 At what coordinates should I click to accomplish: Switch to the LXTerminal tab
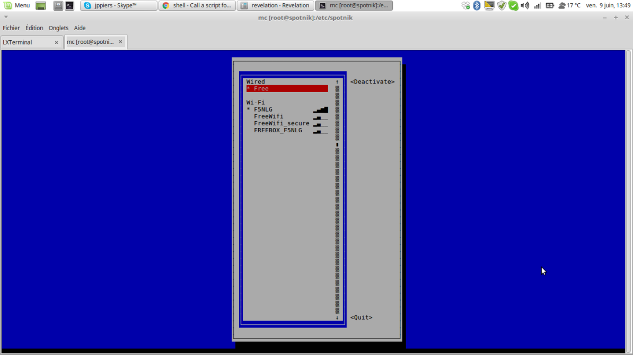coord(27,42)
